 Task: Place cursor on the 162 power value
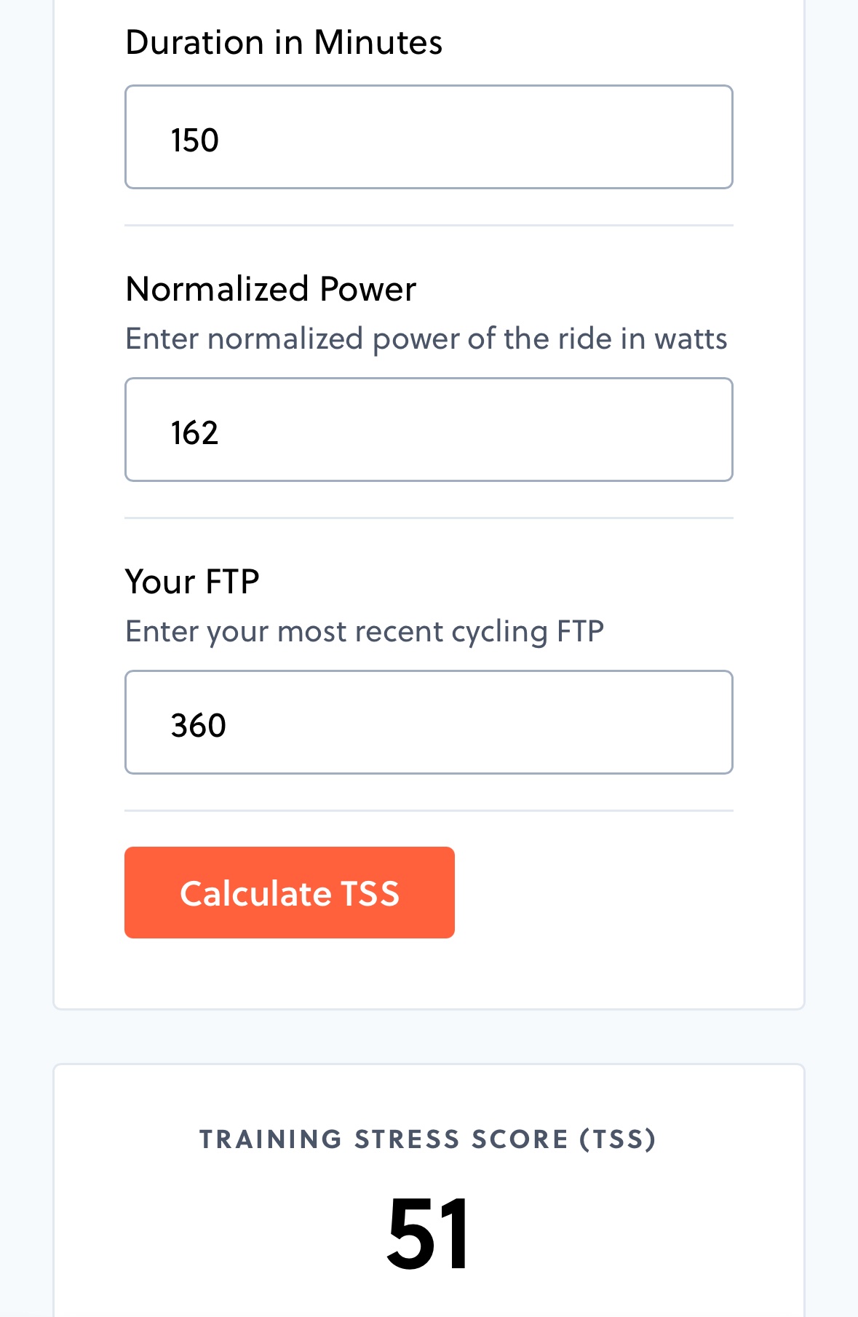tap(195, 433)
